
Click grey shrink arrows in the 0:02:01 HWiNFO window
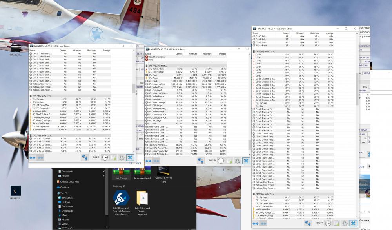click(x=40, y=158)
